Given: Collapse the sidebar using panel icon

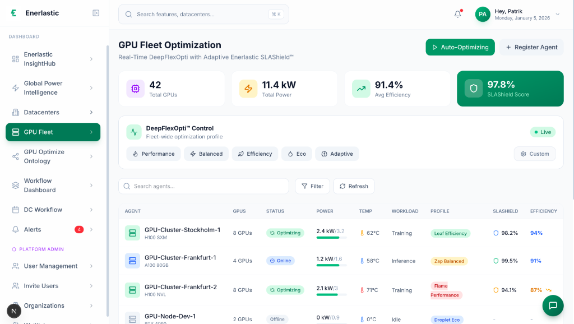Looking at the screenshot, I should click(x=96, y=13).
